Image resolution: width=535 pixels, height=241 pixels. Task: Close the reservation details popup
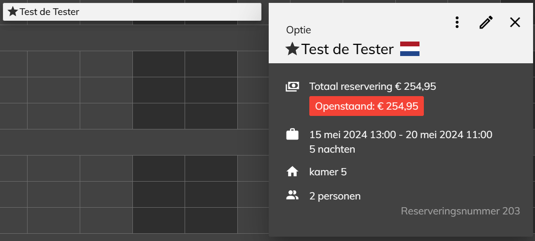click(x=515, y=23)
